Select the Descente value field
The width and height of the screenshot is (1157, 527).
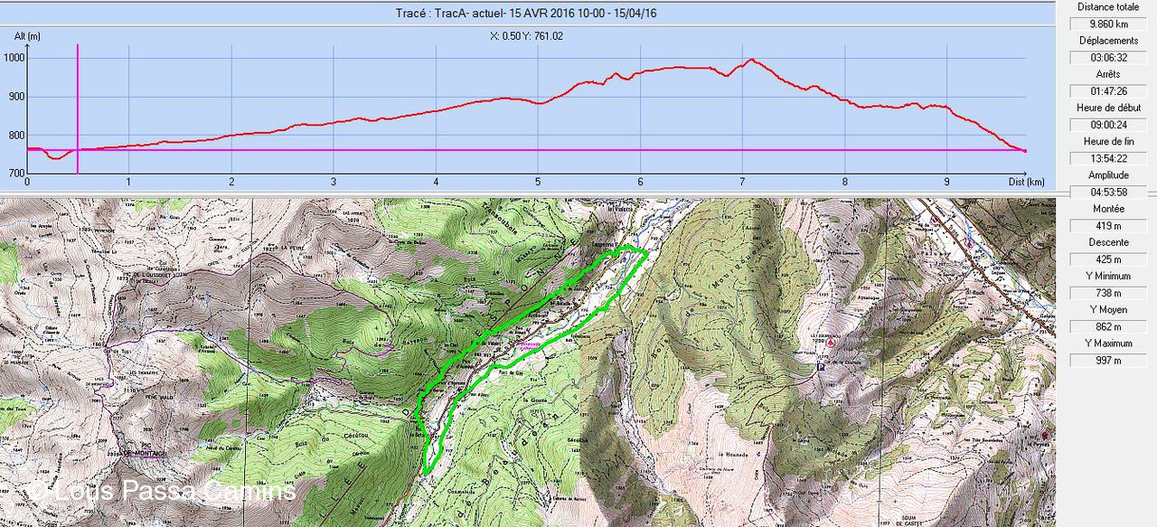point(1107,259)
